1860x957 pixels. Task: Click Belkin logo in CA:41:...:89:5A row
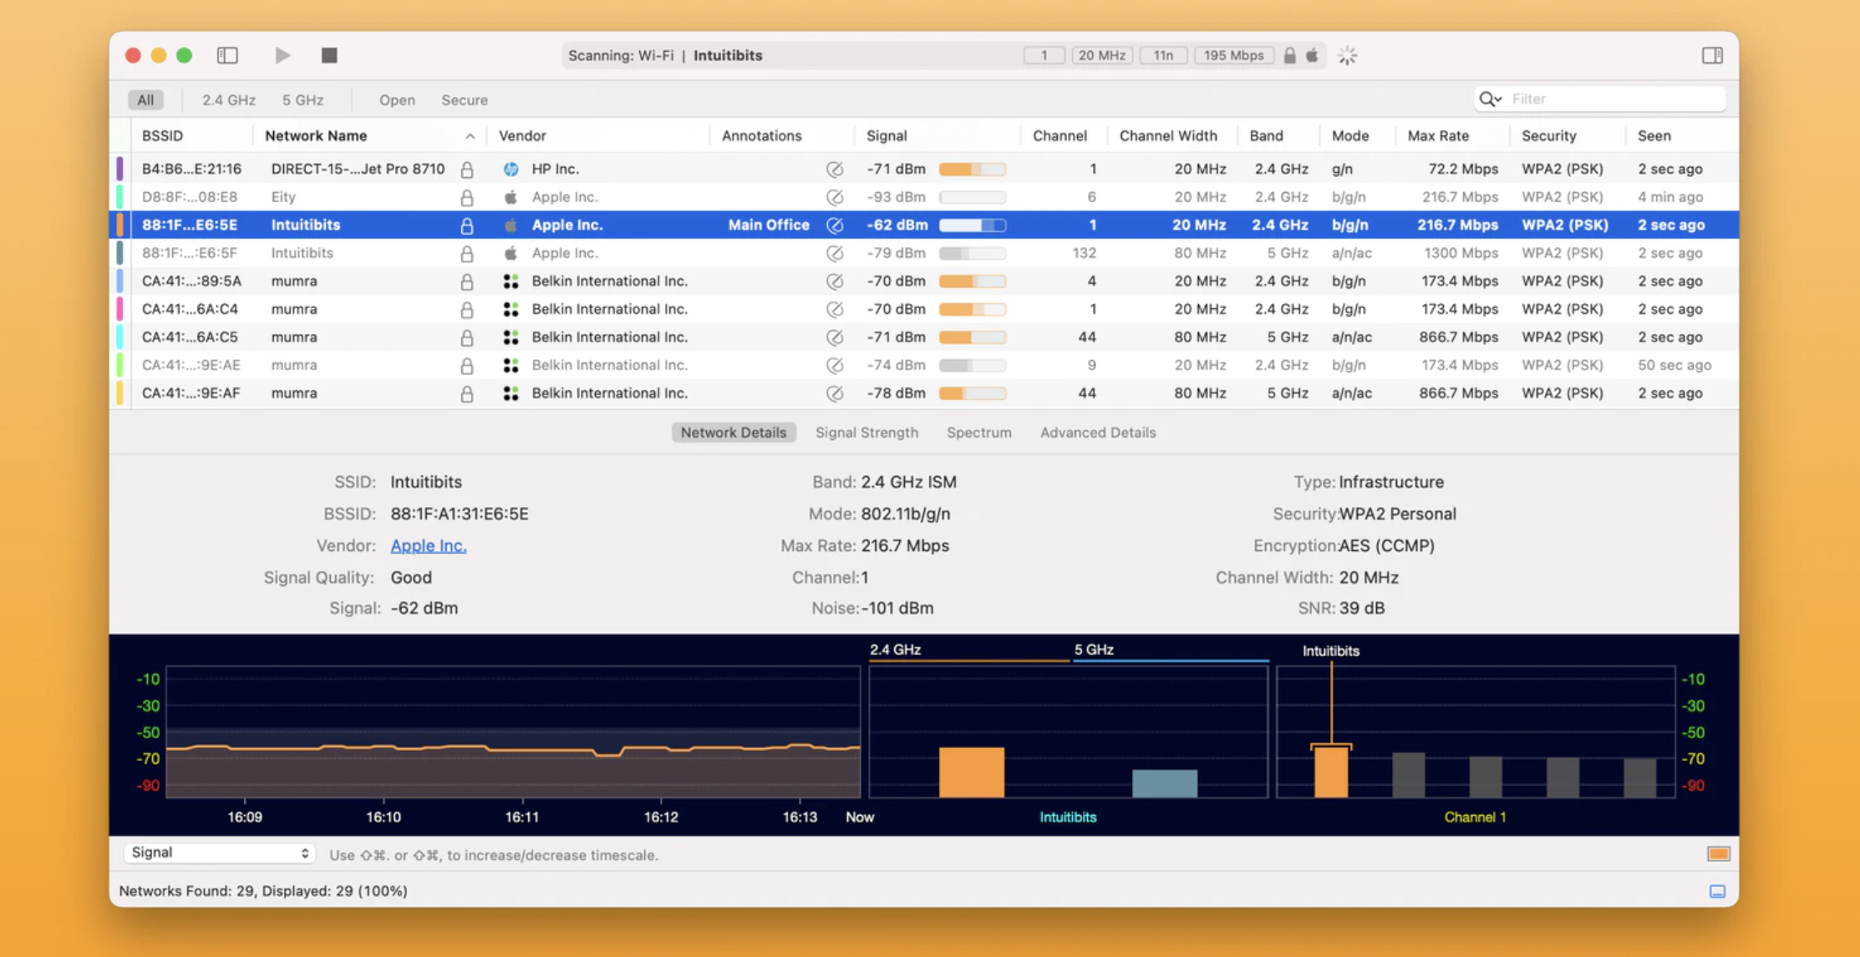coord(511,281)
